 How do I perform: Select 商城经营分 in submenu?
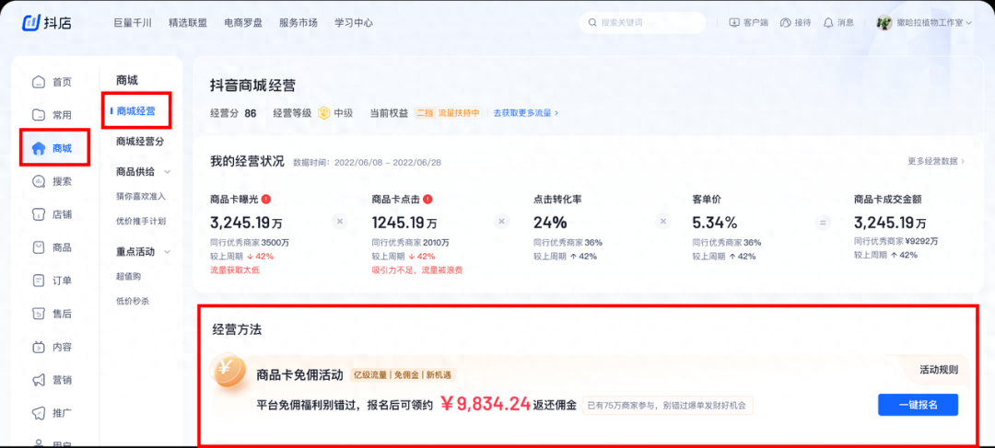click(x=140, y=142)
